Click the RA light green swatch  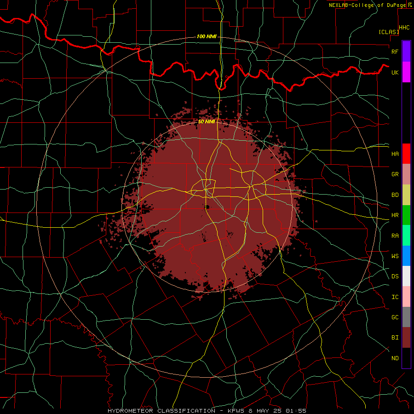406,236
